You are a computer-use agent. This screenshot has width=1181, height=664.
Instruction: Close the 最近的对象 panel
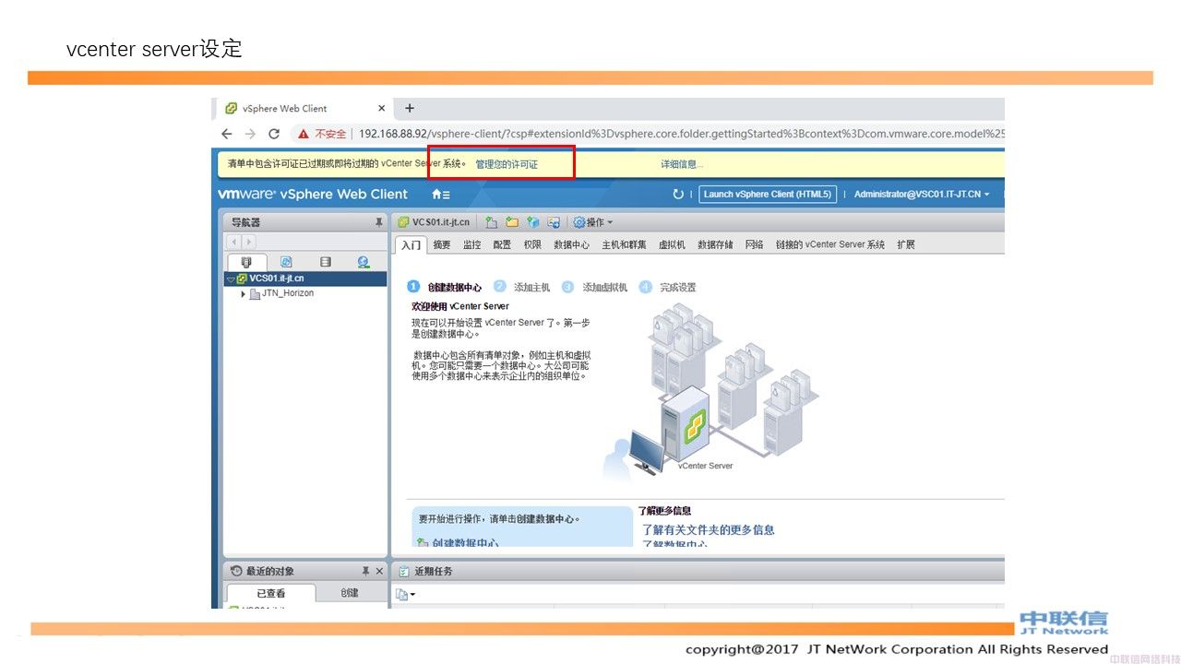click(x=379, y=571)
